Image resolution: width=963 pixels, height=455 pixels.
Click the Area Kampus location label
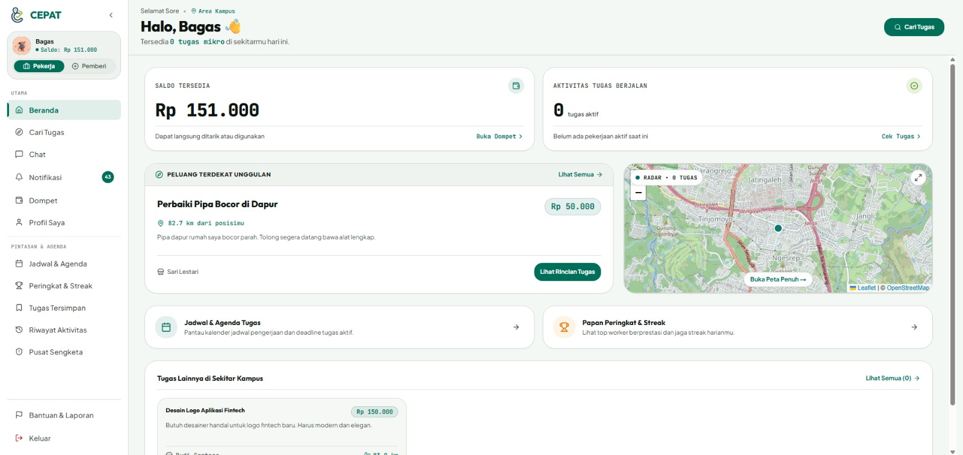pos(213,11)
